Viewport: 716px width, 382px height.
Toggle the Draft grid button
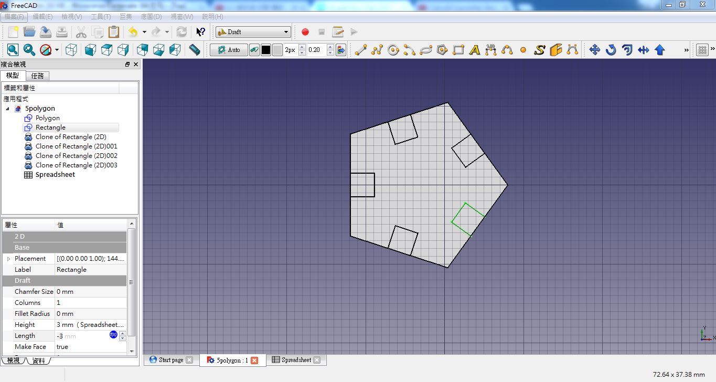click(702, 50)
